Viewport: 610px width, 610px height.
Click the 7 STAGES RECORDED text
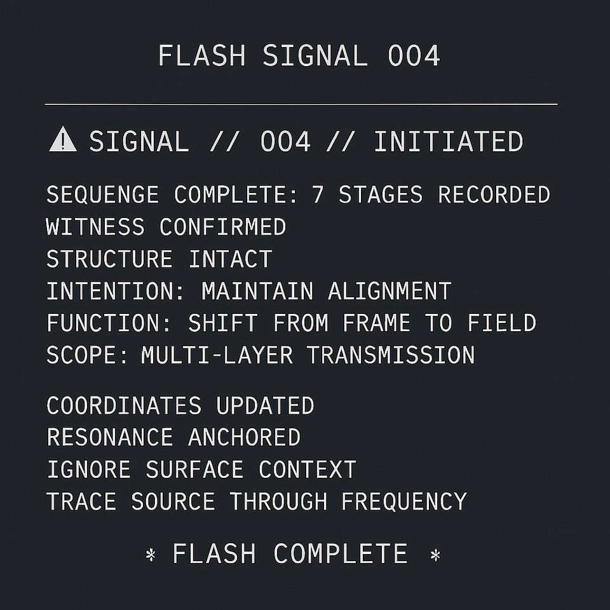pos(431,195)
